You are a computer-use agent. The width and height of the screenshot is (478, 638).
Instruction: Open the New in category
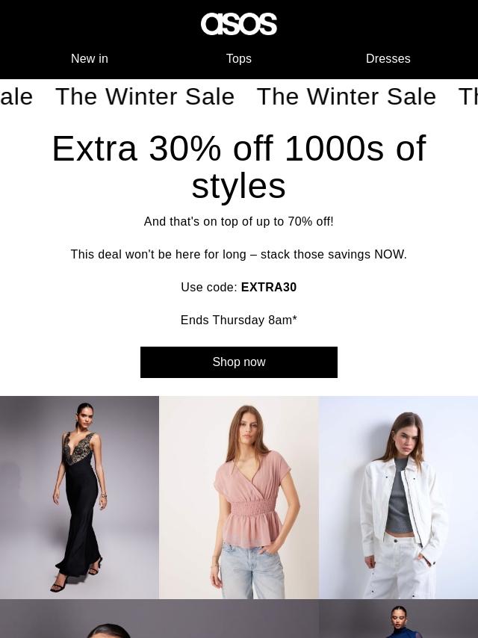90,58
